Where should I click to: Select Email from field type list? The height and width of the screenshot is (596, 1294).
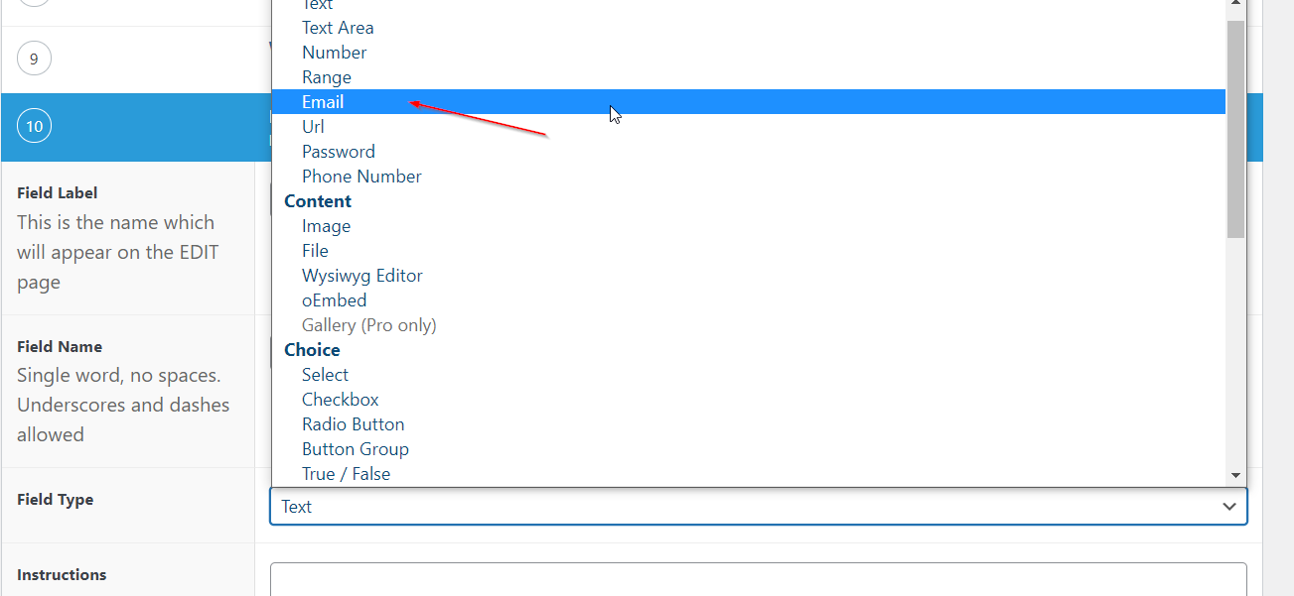[323, 102]
